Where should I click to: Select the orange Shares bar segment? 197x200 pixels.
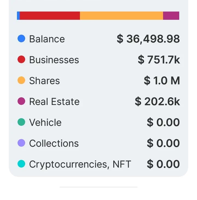(121, 16)
